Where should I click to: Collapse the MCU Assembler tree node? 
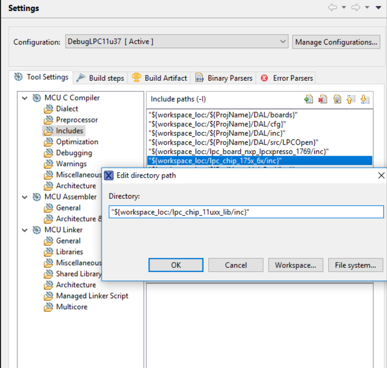(25, 197)
